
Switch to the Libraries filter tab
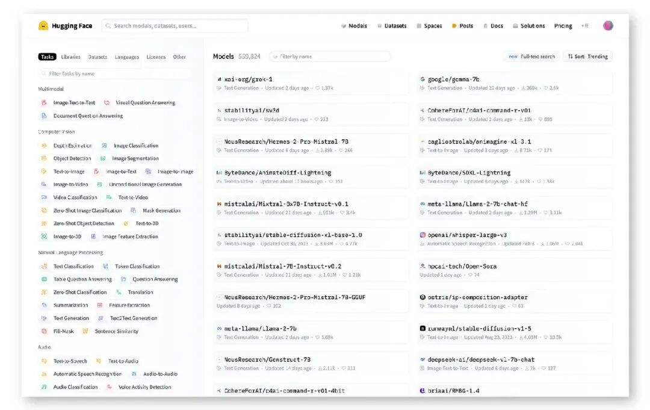(x=71, y=57)
